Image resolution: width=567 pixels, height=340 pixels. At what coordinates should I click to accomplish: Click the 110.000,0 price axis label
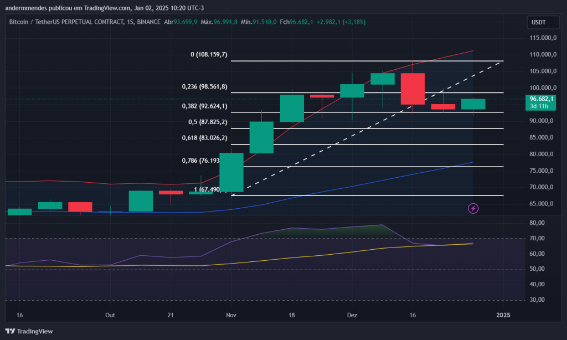(543, 54)
